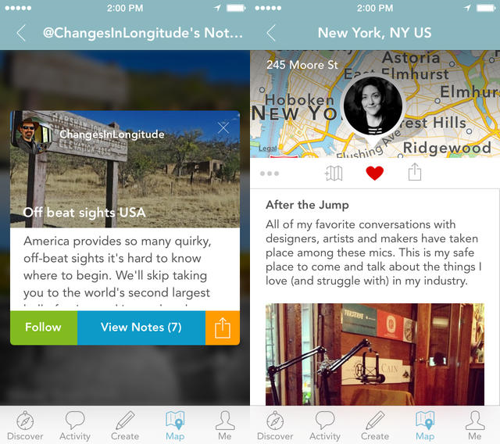Toggle the red heart favorite
Screen dimensions: 500x444
click(374, 174)
